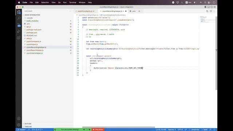The height and width of the screenshot is (131, 233).
Task: Open the View menu
Action: (x=54, y=3)
